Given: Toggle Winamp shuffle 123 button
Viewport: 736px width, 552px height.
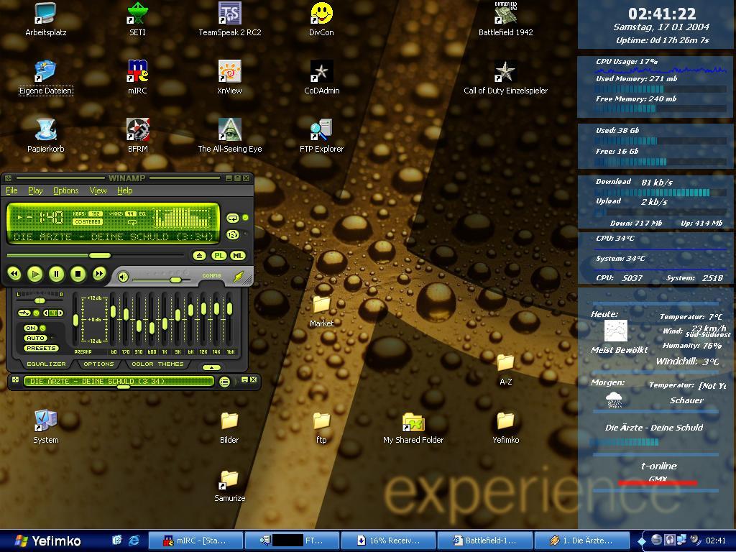Looking at the screenshot, I should tap(233, 235).
